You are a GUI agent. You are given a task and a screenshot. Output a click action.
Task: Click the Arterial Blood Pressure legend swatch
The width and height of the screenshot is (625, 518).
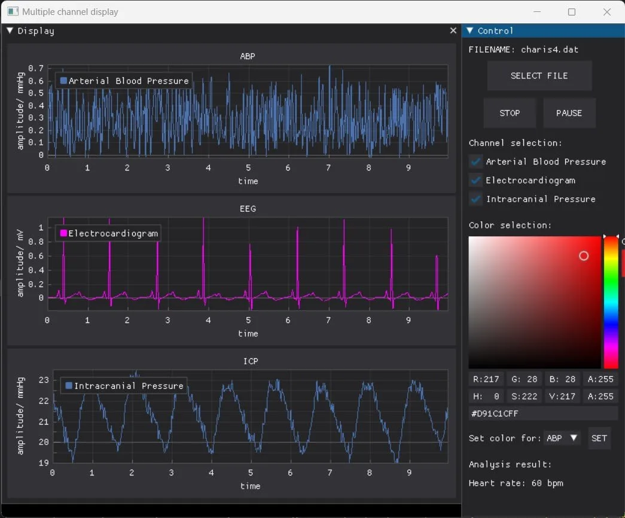(x=63, y=81)
